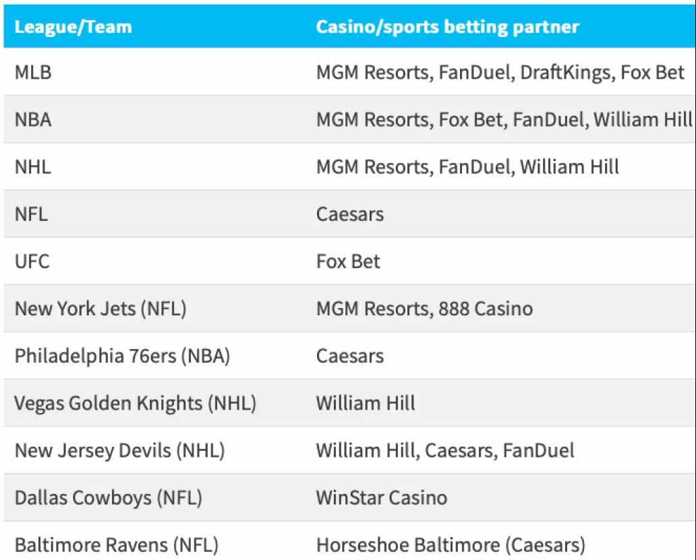Click the MGM Resorts, 888 Casino cell
The image size is (696, 560).
pyautogui.click(x=424, y=309)
